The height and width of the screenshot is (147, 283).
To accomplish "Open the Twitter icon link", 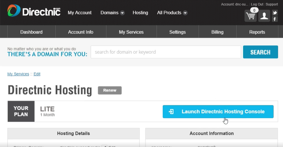I will [275, 13].
